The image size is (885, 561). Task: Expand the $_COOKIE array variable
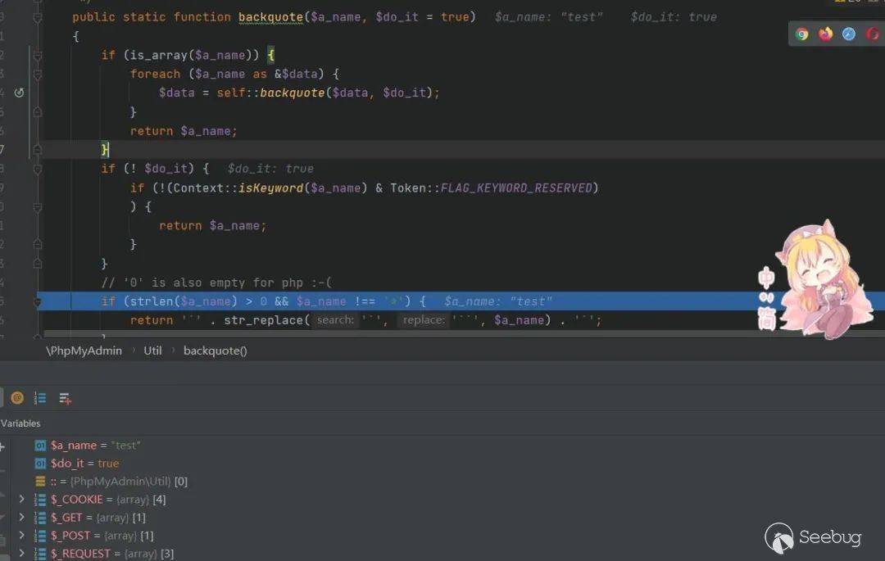coord(22,499)
